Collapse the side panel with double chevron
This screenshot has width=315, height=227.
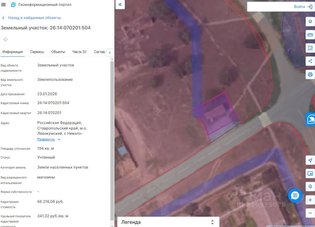click(x=120, y=5)
